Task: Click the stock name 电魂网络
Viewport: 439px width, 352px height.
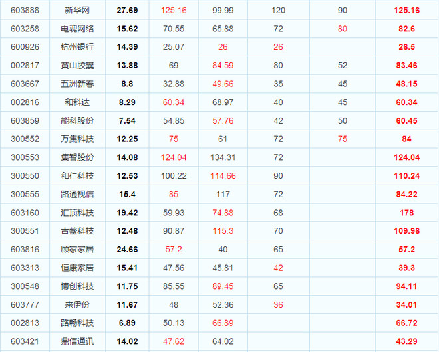Action: click(x=77, y=29)
